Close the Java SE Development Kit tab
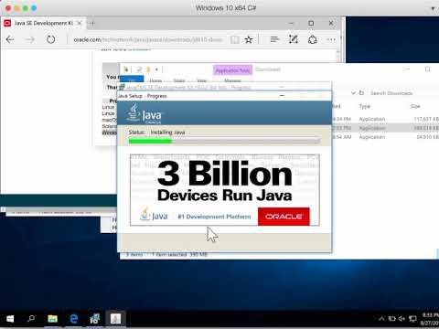Viewport: 439px width, 329px height. pos(80,23)
